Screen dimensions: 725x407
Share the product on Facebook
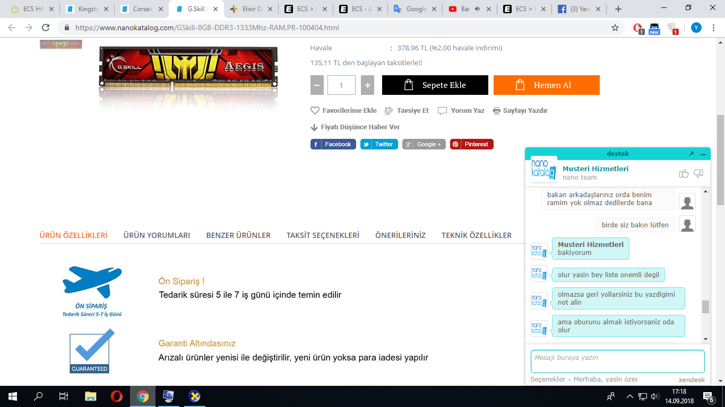(333, 144)
